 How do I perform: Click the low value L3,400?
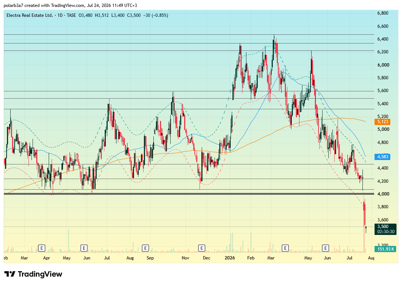[x=118, y=15]
